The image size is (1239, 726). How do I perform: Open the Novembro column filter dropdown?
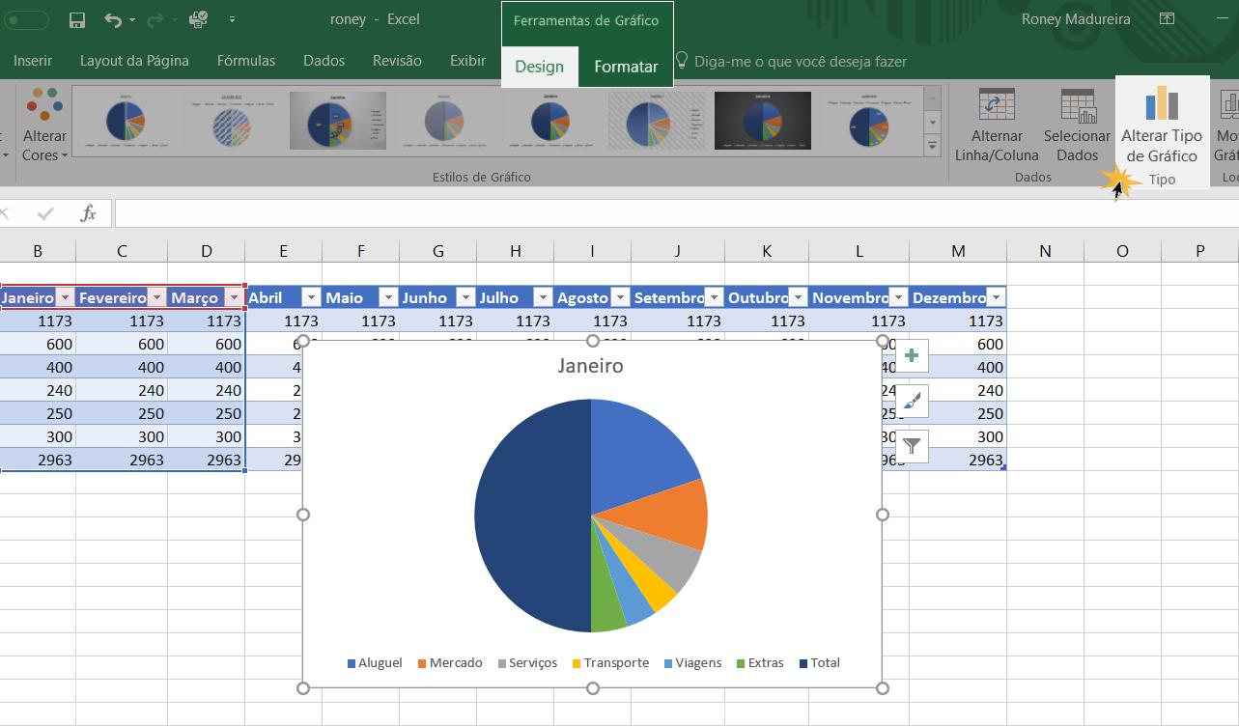coord(897,297)
